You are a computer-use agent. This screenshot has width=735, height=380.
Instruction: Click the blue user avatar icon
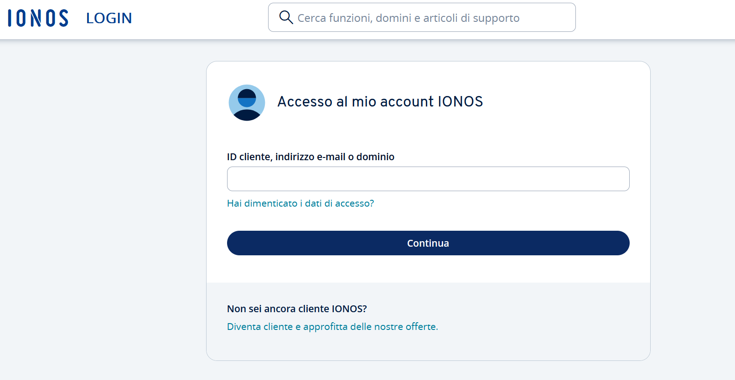click(x=247, y=102)
